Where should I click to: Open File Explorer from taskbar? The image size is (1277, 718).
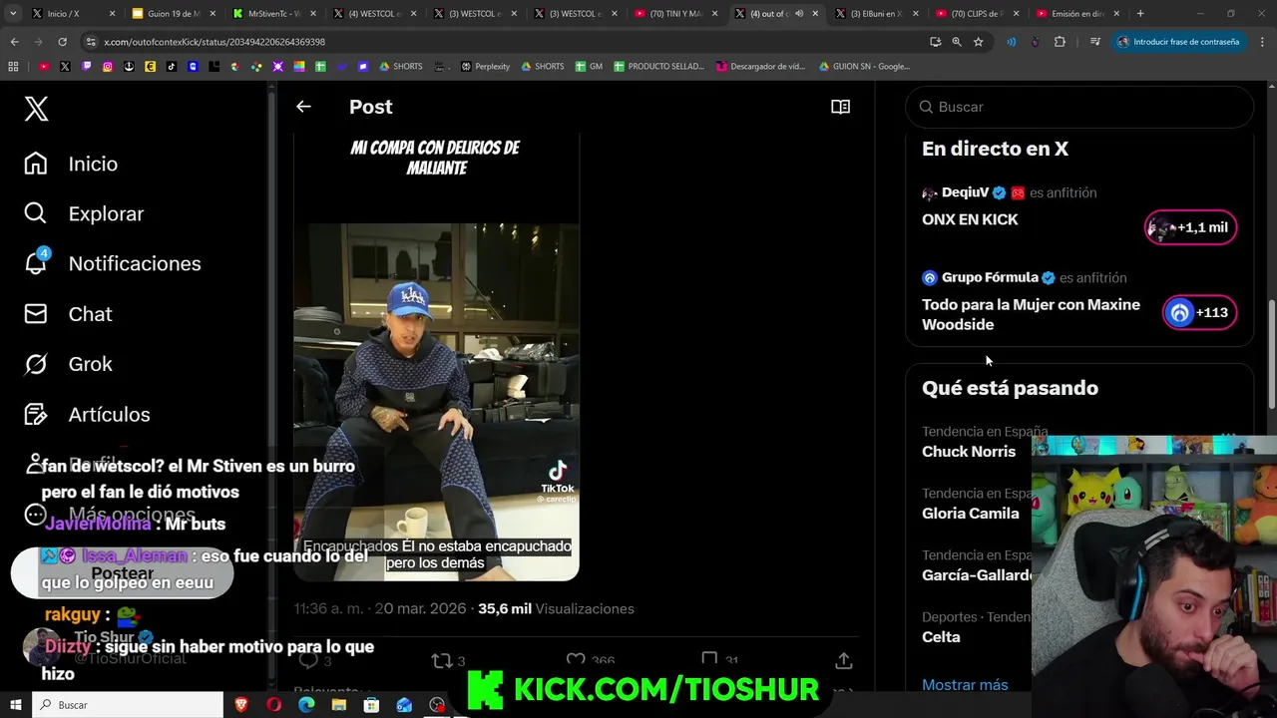coord(339,705)
